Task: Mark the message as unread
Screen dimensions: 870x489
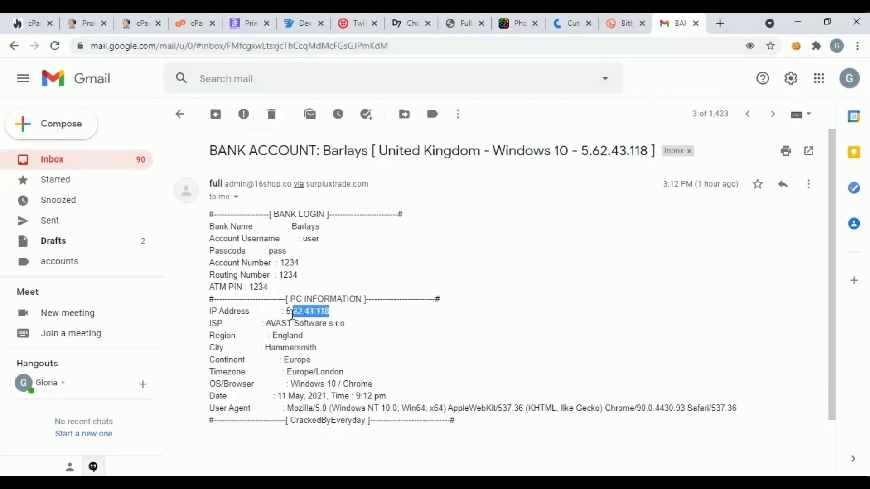Action: [x=310, y=114]
